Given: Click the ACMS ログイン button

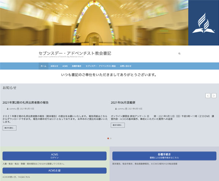Looking at the screenshot, I should (55, 156).
